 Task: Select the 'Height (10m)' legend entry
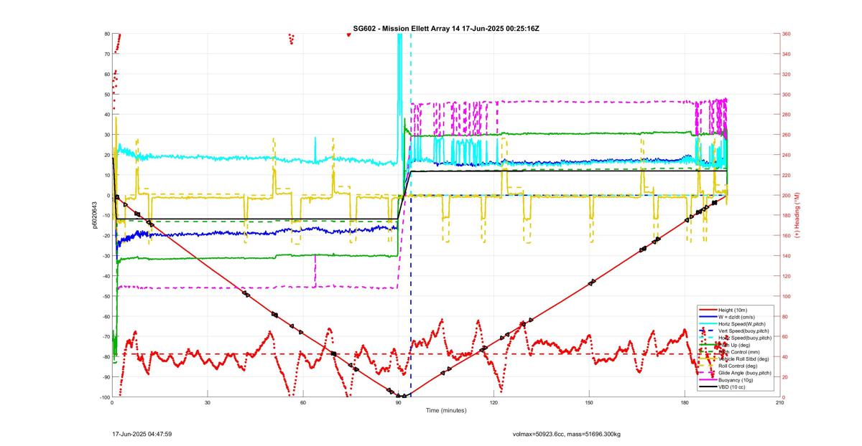point(733,309)
